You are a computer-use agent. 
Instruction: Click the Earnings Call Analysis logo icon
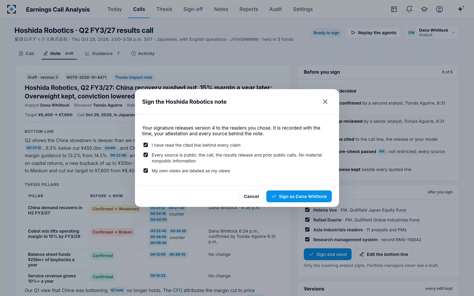click(x=12, y=9)
